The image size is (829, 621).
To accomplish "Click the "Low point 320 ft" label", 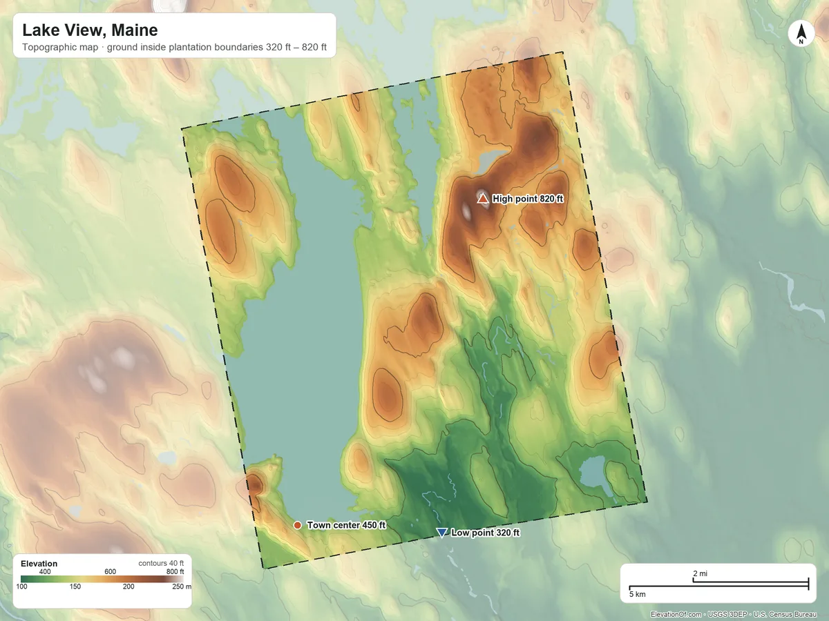I will [x=485, y=533].
